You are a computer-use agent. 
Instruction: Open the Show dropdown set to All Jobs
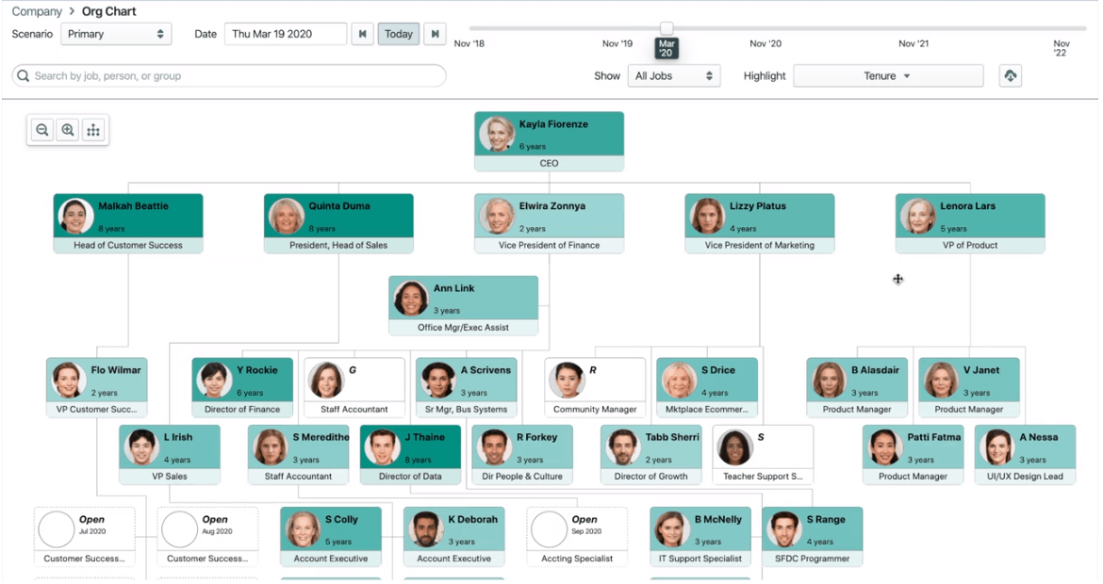(x=674, y=75)
